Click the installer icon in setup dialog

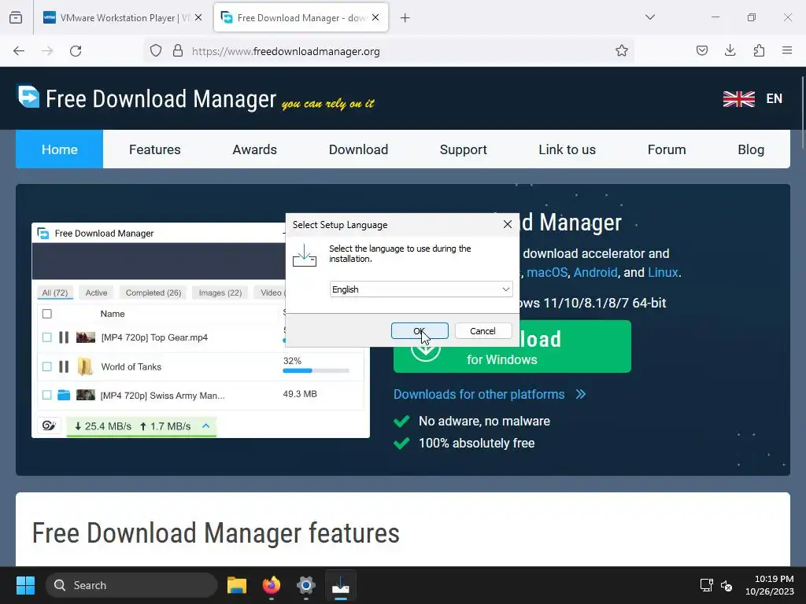pyautogui.click(x=305, y=256)
